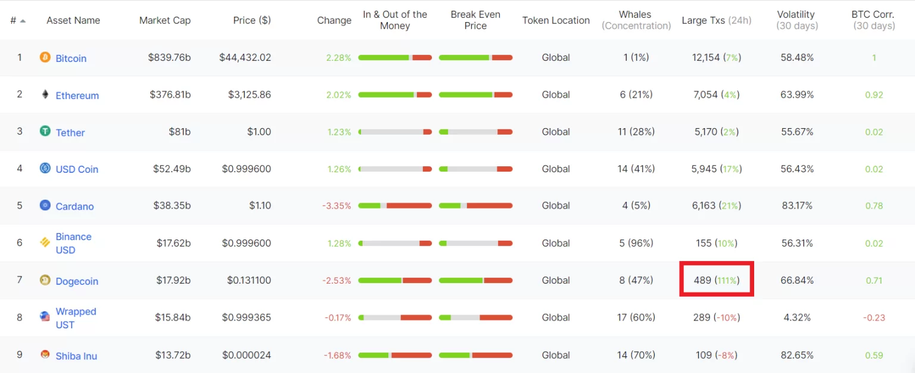Click the Dogecoin logo icon
Image resolution: width=915 pixels, height=373 pixels.
click(45, 280)
